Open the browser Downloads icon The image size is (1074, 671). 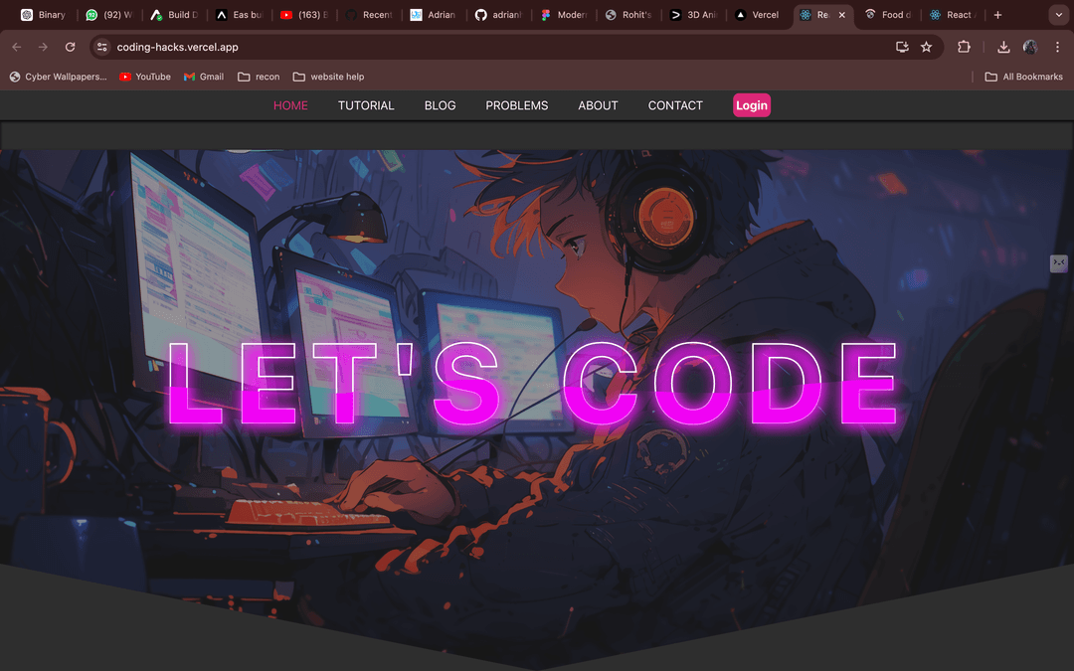click(1003, 47)
